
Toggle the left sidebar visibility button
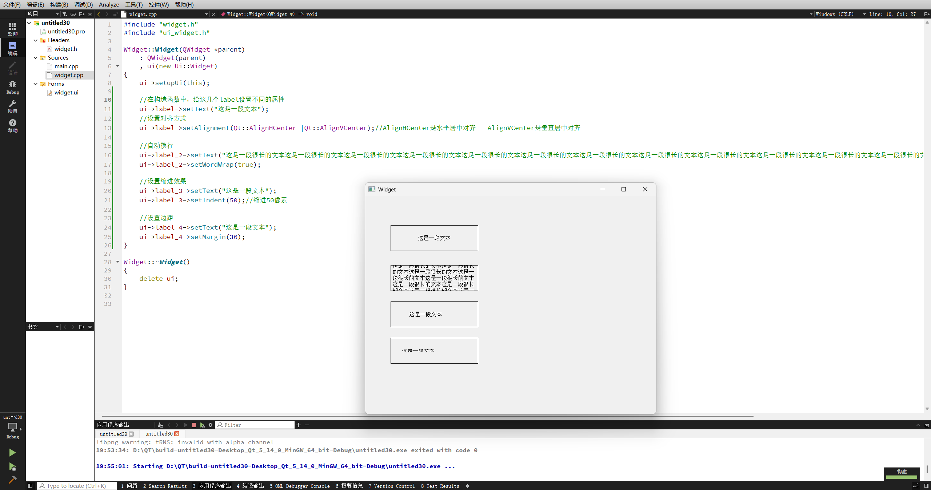(31, 486)
